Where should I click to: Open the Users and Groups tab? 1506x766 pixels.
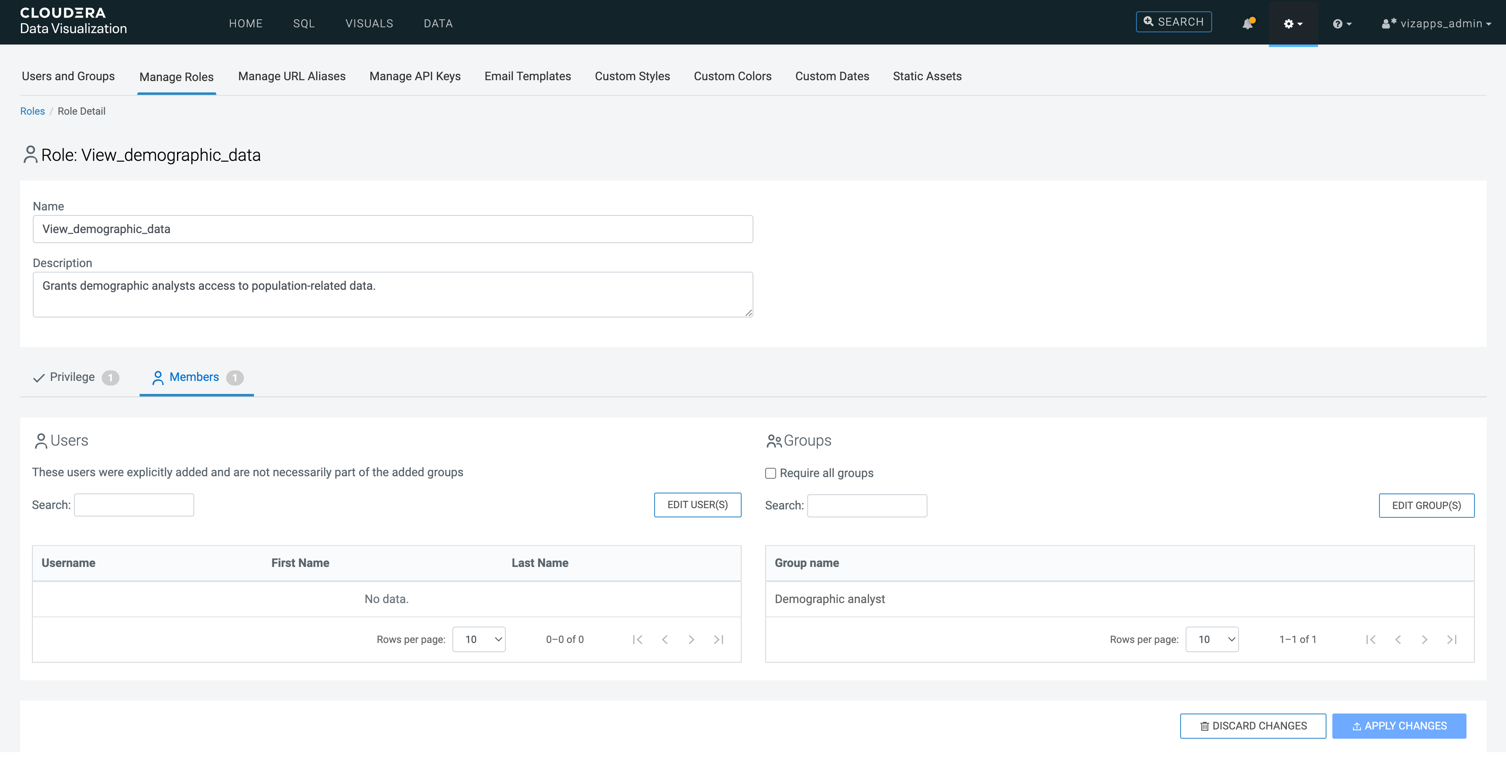(68, 76)
